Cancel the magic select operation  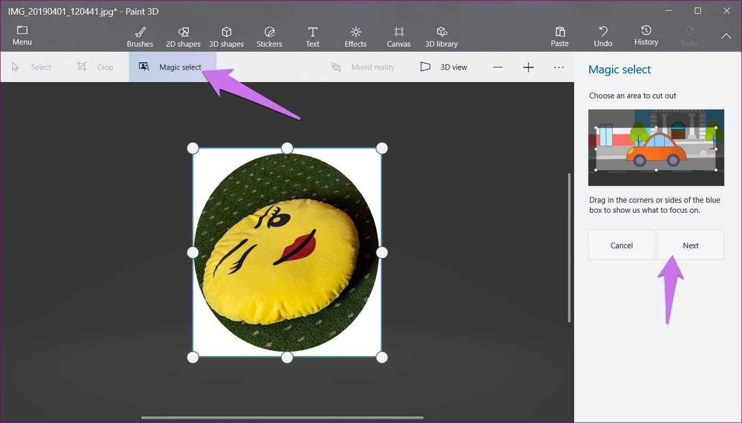[622, 245]
